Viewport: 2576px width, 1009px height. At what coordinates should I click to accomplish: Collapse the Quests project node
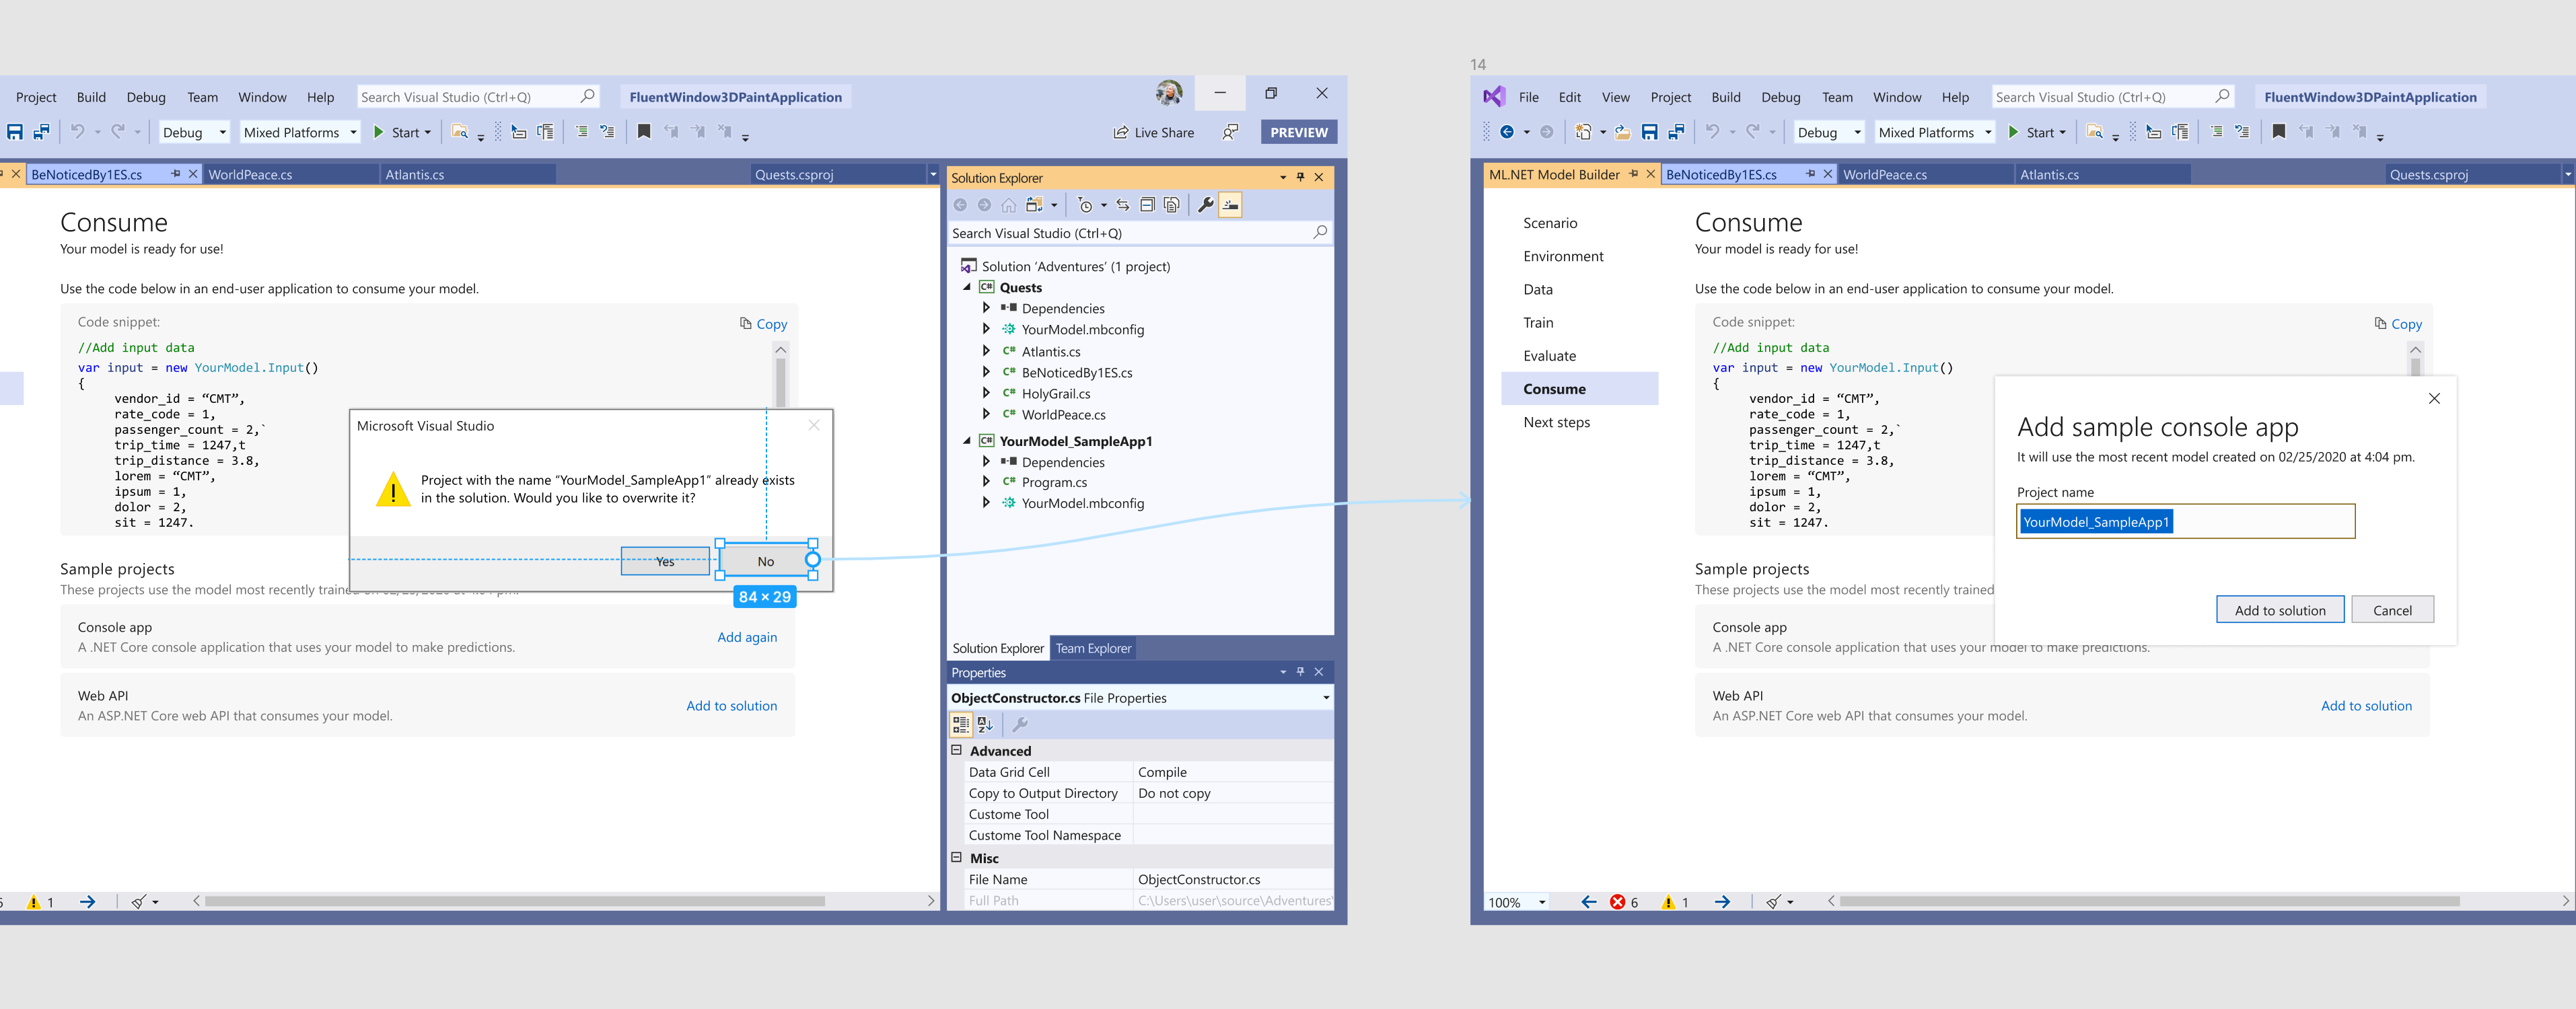[x=967, y=287]
